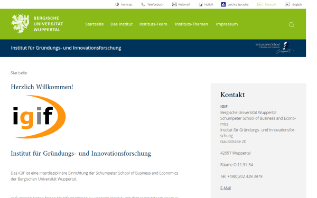The width and height of the screenshot is (317, 198).
Task: Open the Startseite menu item
Action: coord(95,24)
